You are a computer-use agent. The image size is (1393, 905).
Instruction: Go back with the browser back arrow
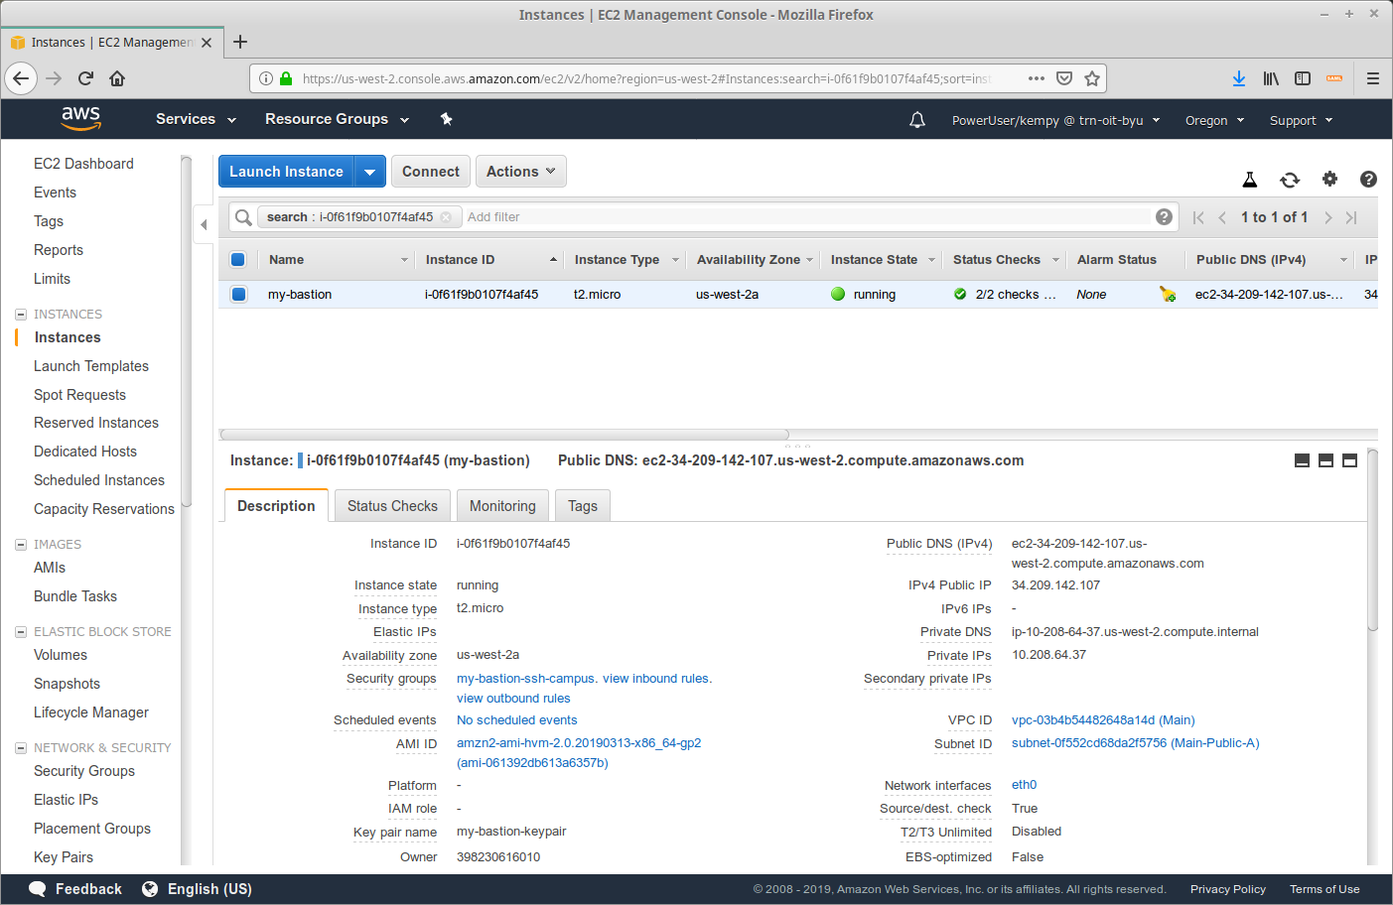[x=21, y=78]
